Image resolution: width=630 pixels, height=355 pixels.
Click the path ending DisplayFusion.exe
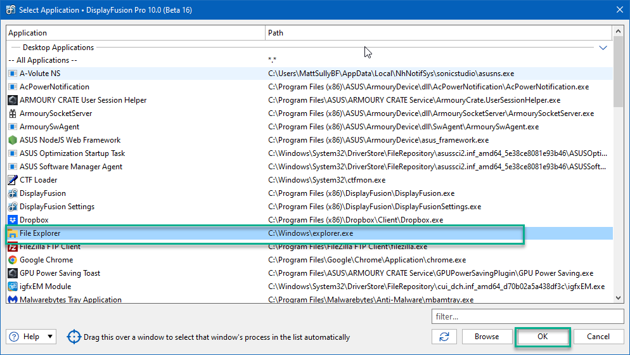tap(361, 193)
